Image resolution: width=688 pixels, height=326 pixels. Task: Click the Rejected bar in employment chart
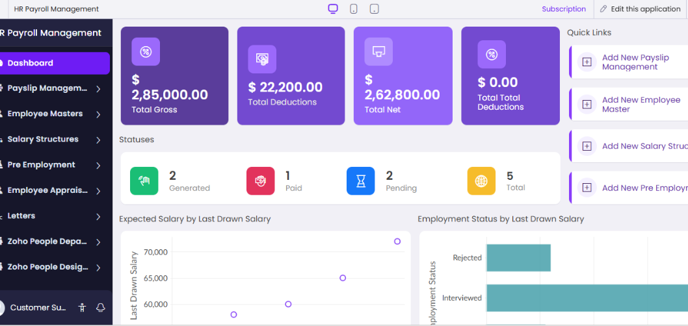[x=518, y=258]
